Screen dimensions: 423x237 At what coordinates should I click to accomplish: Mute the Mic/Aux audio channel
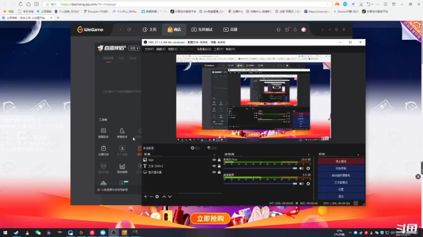tap(301, 169)
